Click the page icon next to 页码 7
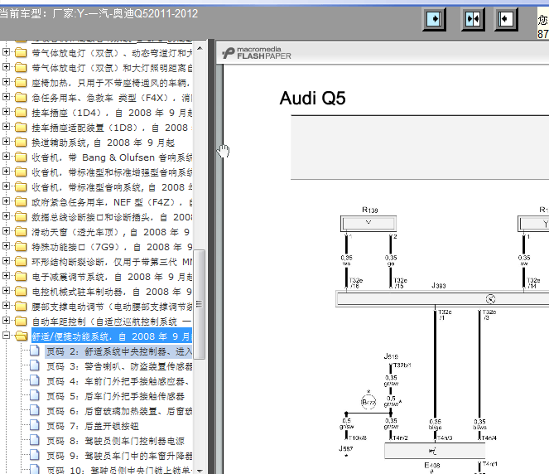The height and width of the screenshot is (474, 549). pyautogui.click(x=34, y=425)
